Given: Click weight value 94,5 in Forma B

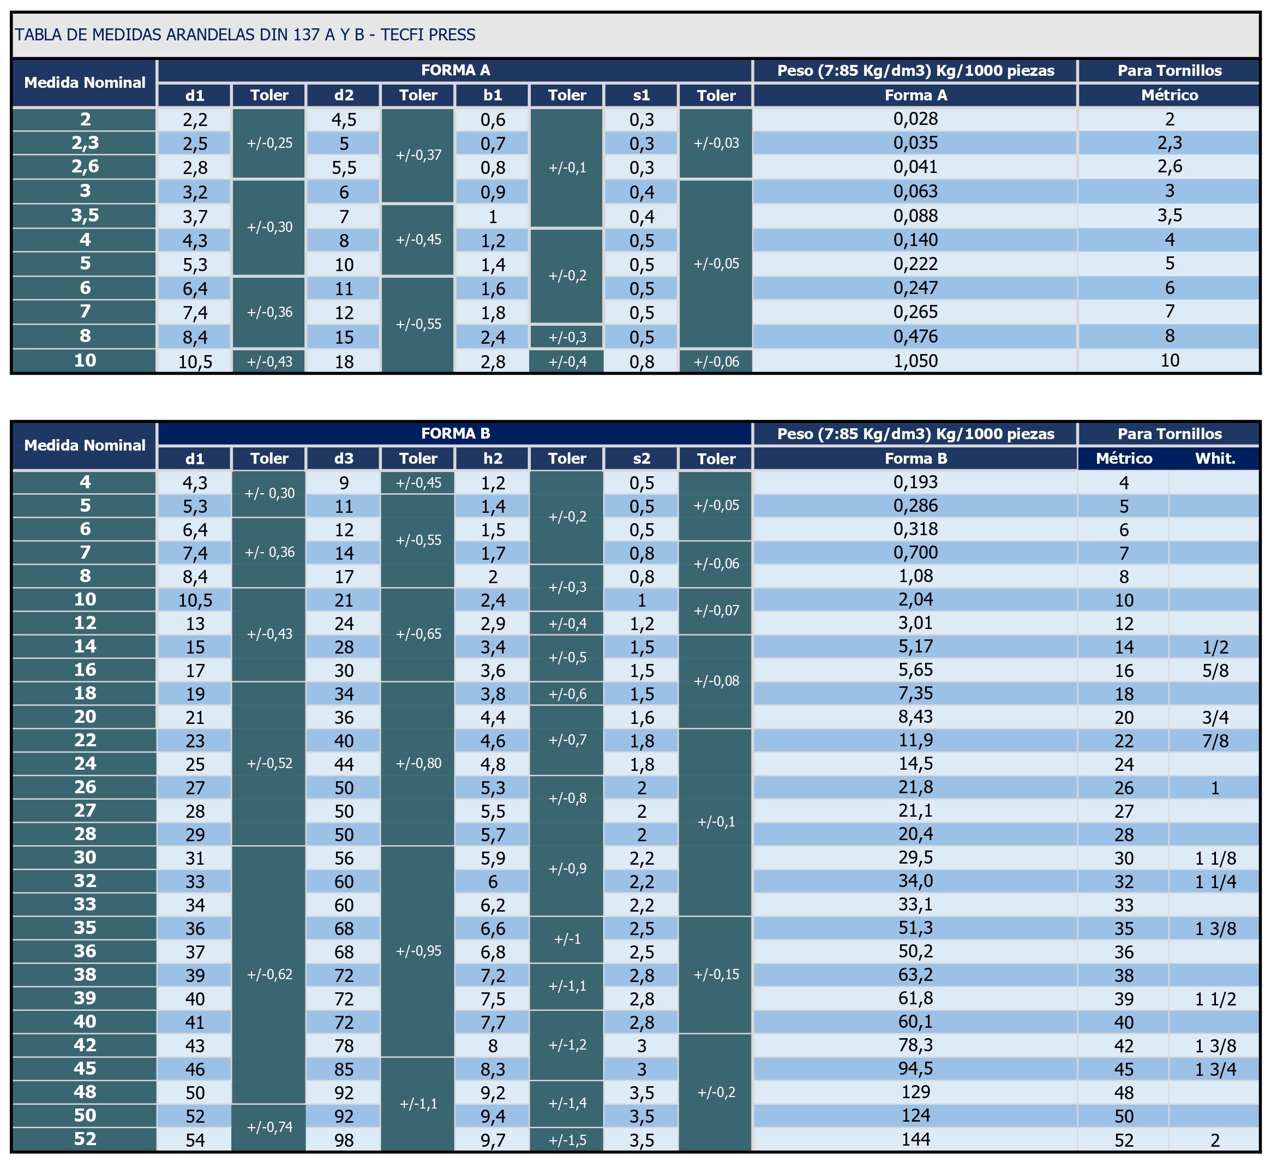Looking at the screenshot, I should point(915,1069).
